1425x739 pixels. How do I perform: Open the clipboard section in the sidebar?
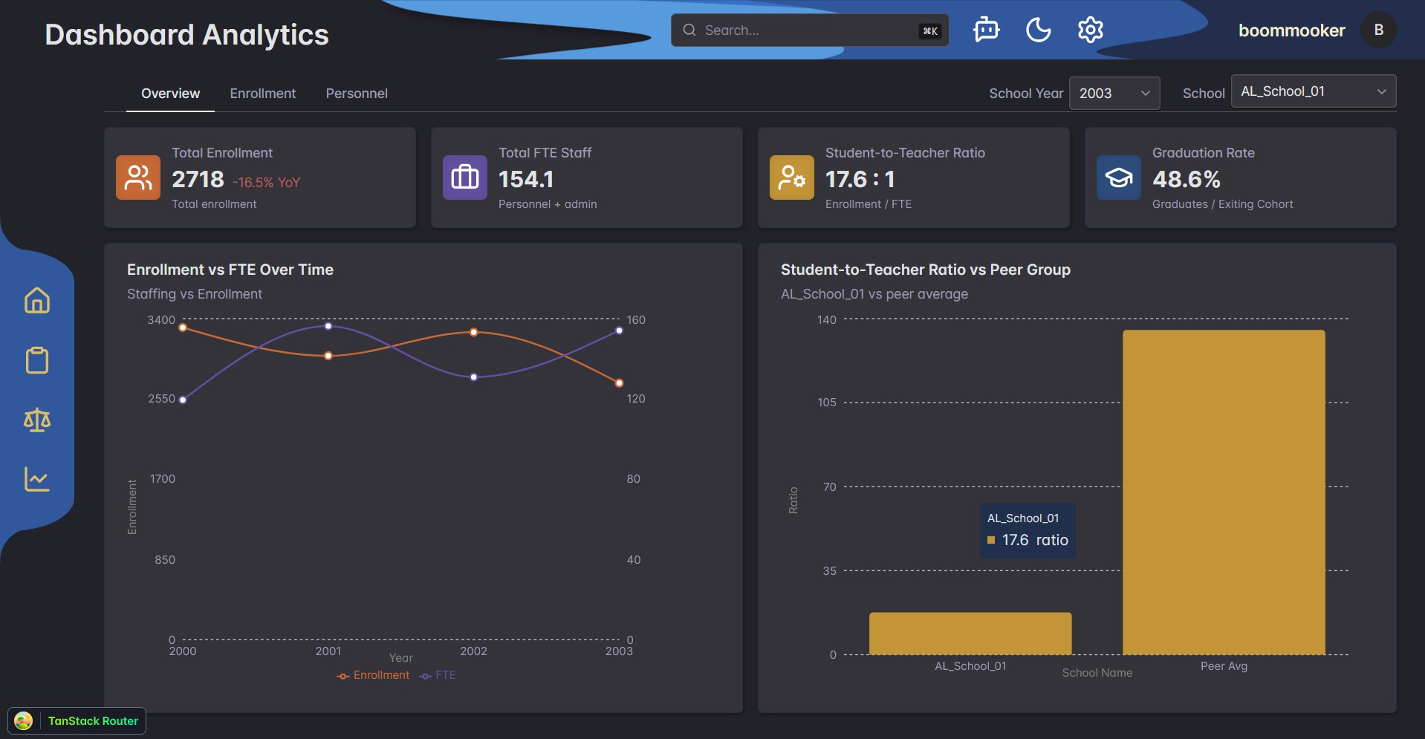36,359
